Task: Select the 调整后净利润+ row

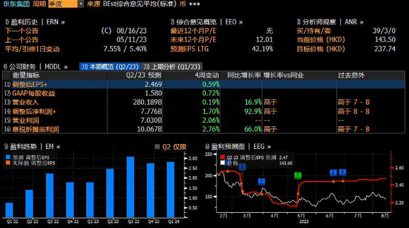Action: click(x=203, y=111)
